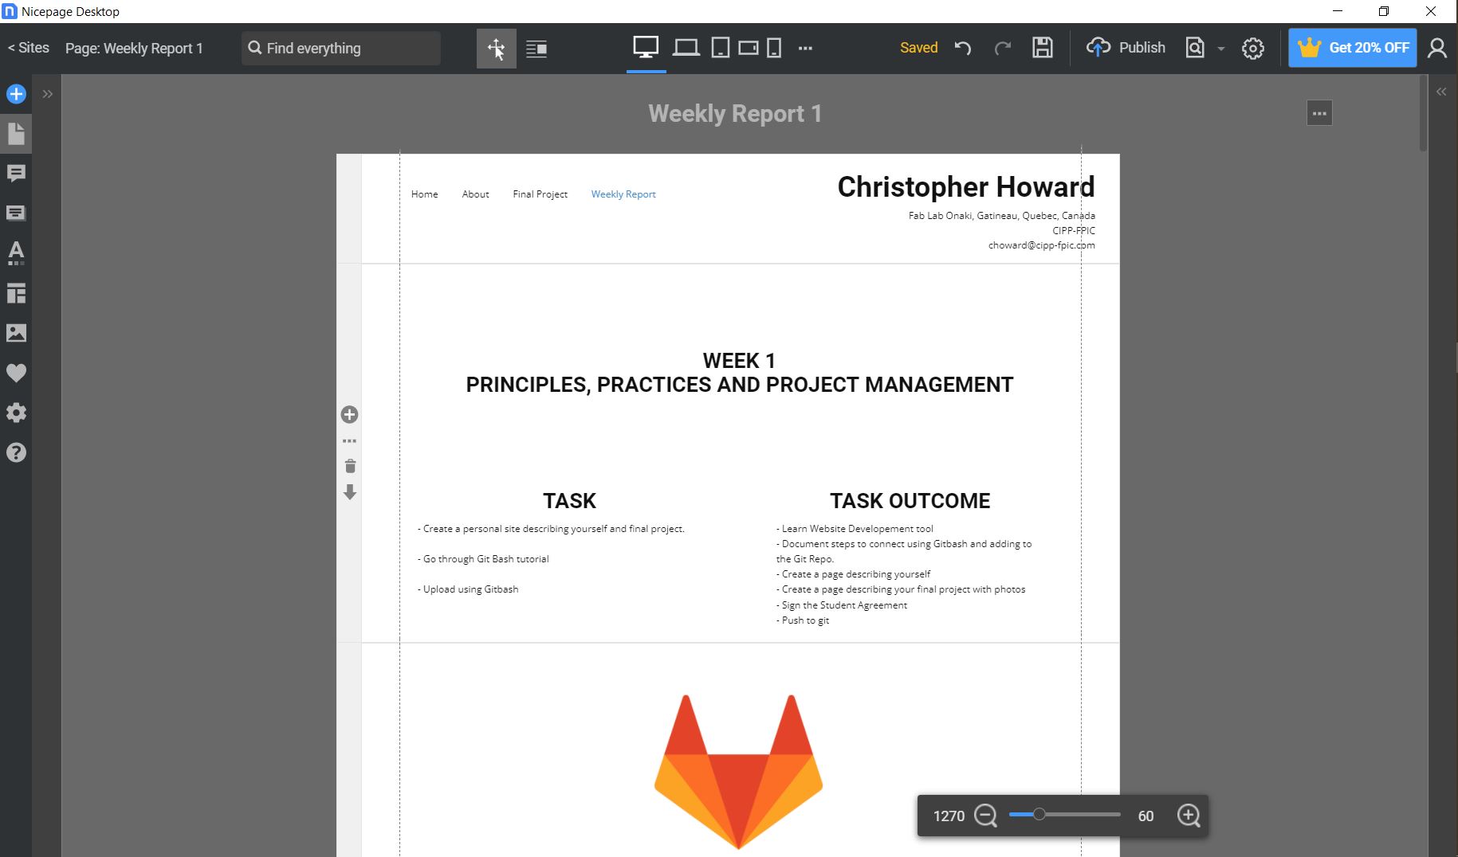Click the Find everything search field

point(341,49)
